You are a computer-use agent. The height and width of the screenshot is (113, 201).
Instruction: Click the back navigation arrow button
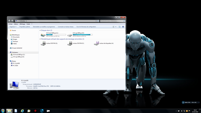click(9, 21)
